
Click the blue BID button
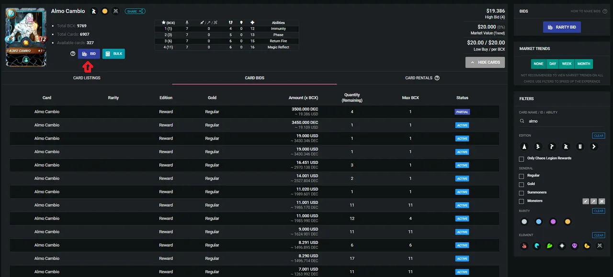89,54
